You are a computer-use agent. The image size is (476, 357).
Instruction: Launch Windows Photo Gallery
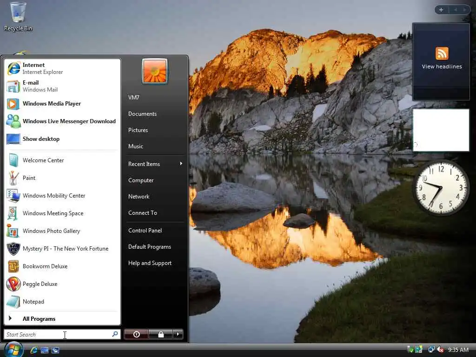pos(62,231)
